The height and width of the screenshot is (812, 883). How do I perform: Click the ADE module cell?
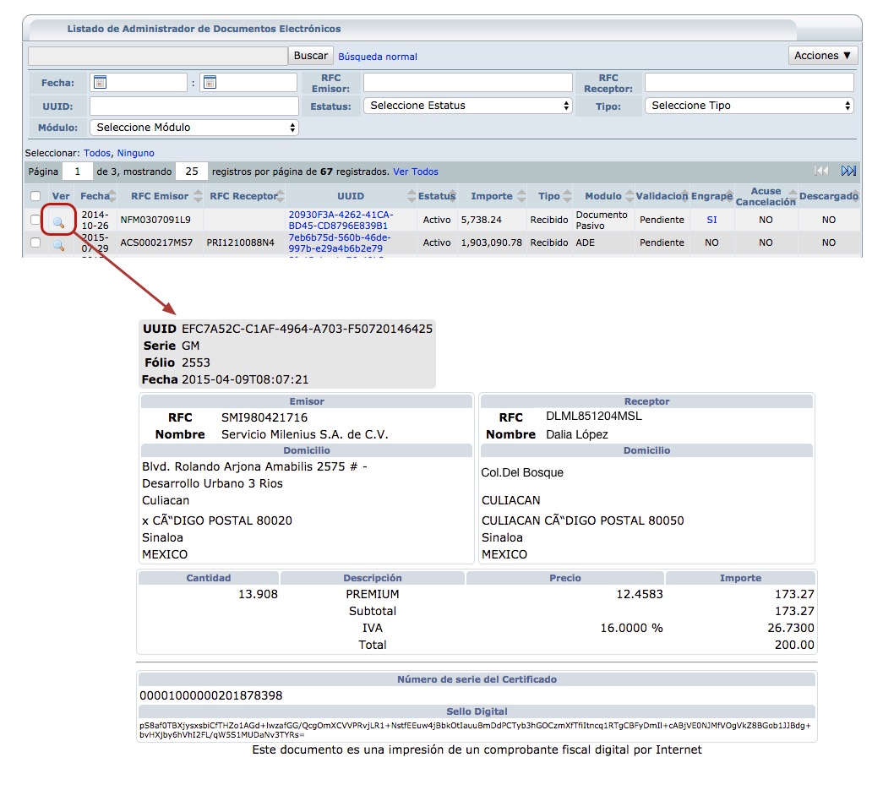(x=585, y=243)
